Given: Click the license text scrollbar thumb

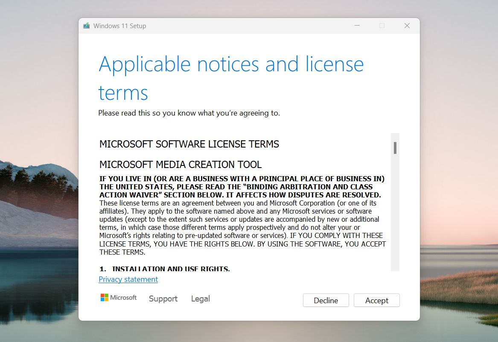Looking at the screenshot, I should tap(395, 148).
